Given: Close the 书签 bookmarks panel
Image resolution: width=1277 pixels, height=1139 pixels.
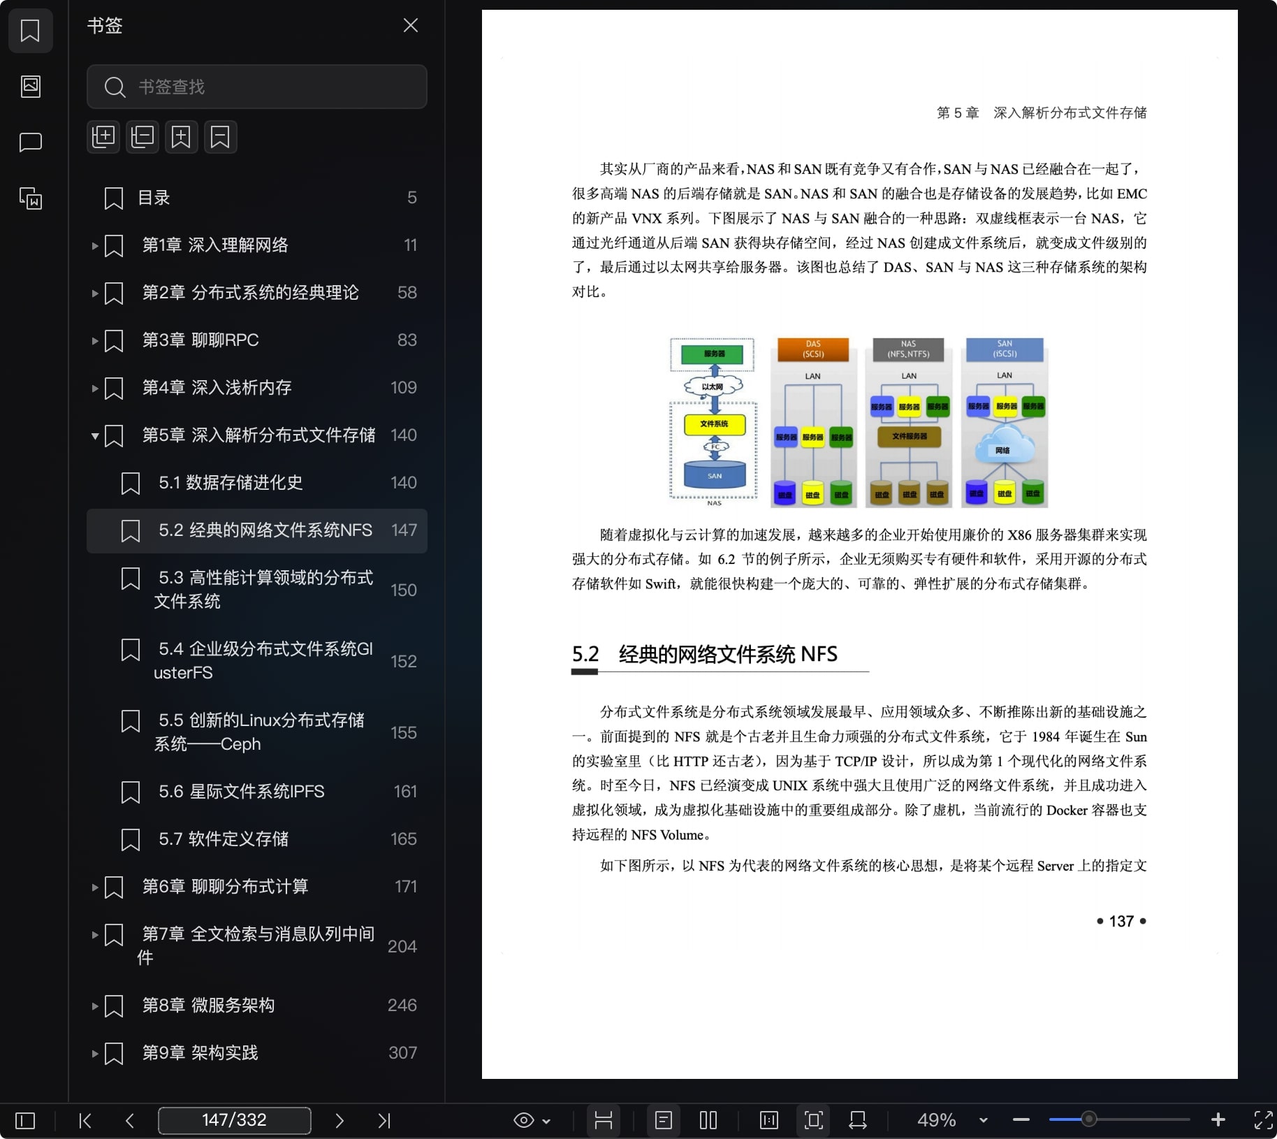Looking at the screenshot, I should (x=411, y=26).
